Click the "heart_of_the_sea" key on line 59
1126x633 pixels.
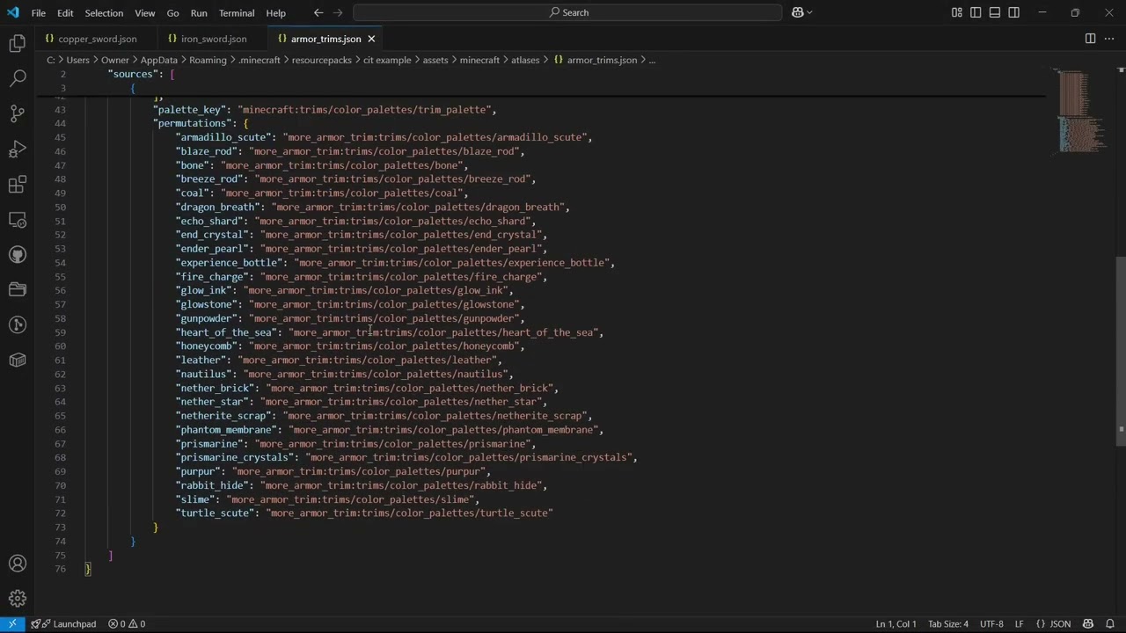[226, 332]
